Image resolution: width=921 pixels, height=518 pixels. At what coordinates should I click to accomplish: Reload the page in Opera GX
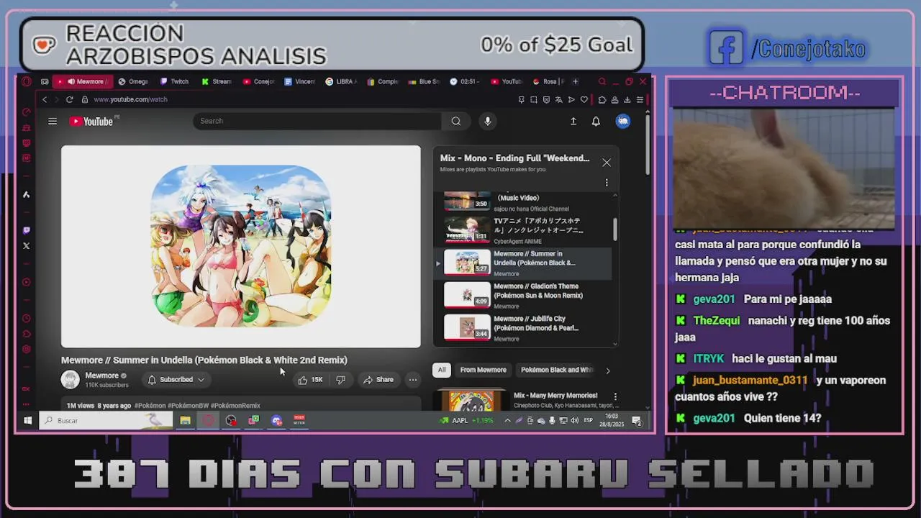point(69,99)
